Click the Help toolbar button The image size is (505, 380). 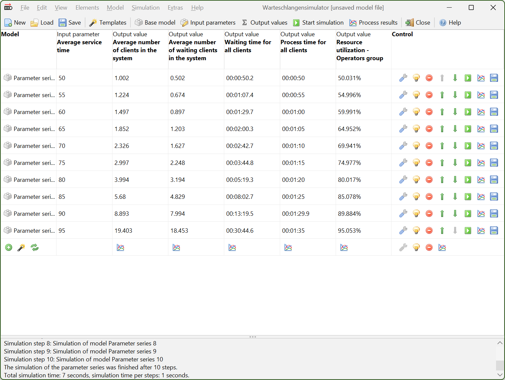pos(450,23)
